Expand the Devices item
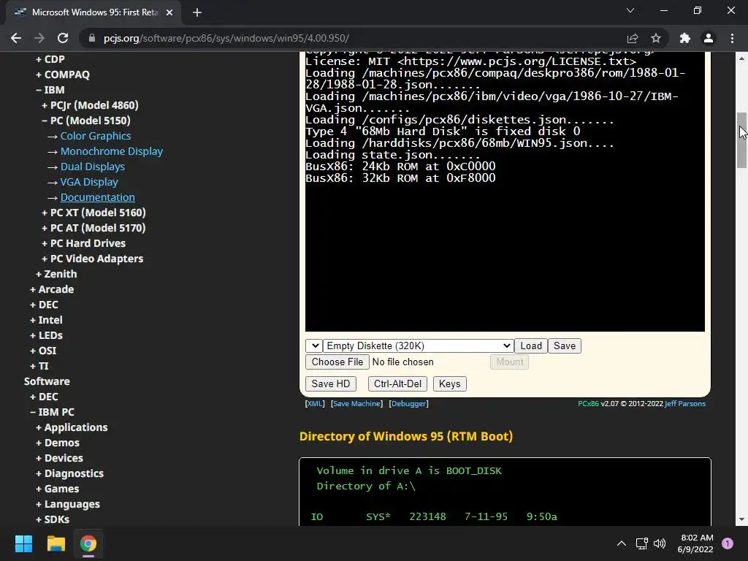The image size is (748, 561). (x=59, y=458)
